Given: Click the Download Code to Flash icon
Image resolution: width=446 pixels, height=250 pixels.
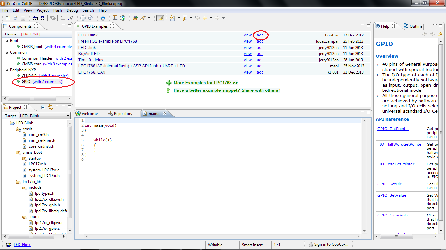Looking at the screenshot, I should point(63,18).
